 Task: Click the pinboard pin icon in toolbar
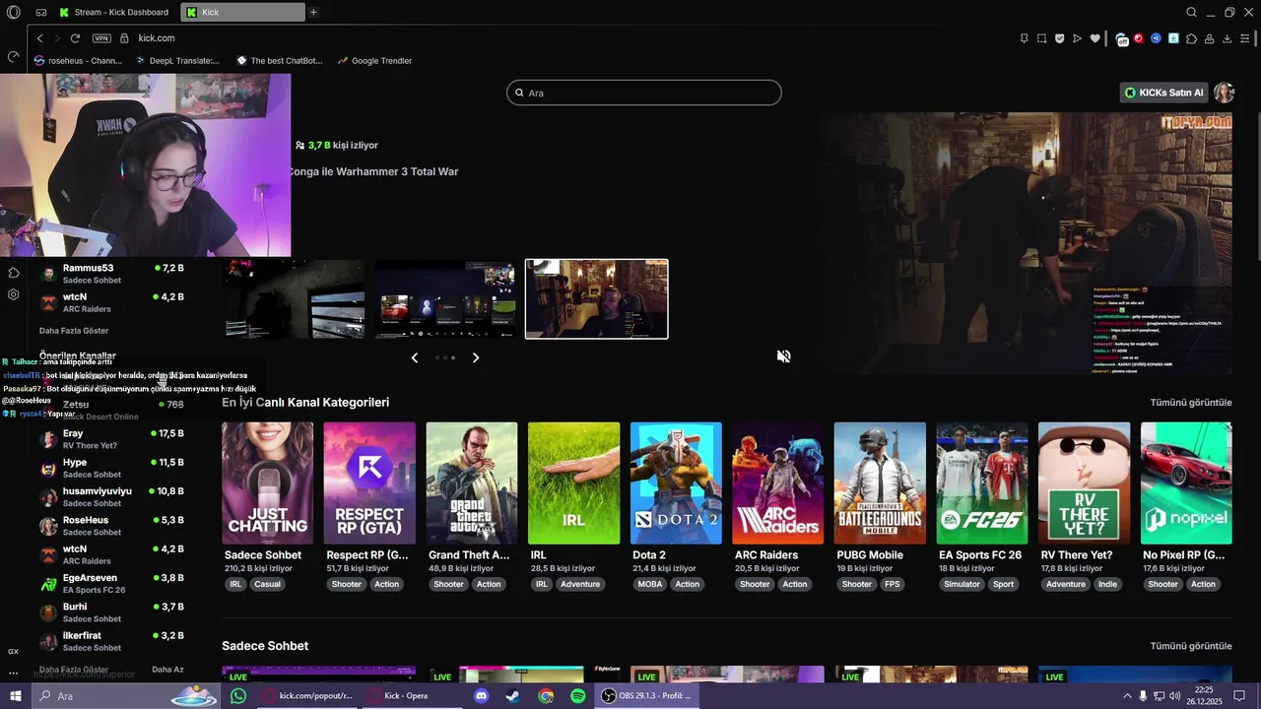(x=1024, y=38)
